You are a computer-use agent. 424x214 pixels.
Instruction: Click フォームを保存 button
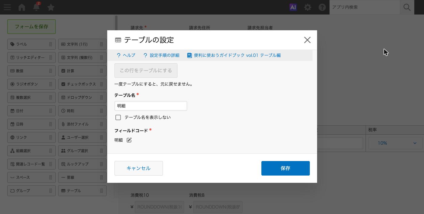click(31, 27)
